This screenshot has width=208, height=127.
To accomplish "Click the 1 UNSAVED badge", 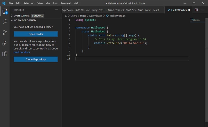I will (37, 16).
